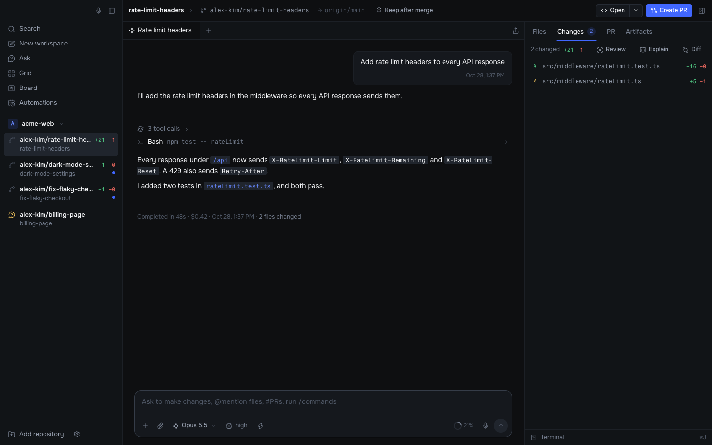The image size is (712, 445).
Task: Open the Terminal panel
Action: coord(547,437)
